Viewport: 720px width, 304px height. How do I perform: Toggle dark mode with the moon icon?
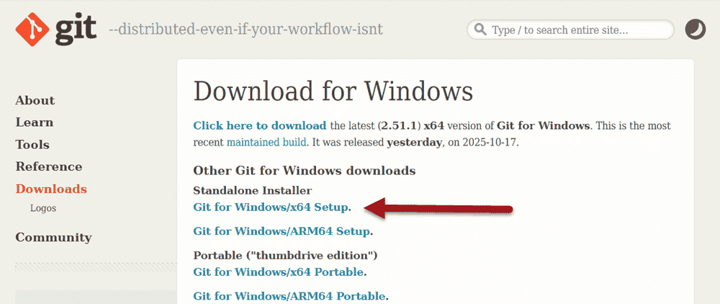tap(695, 30)
